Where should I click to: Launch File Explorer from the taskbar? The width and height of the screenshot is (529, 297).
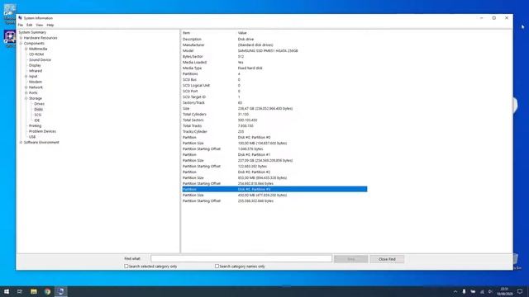(33, 291)
